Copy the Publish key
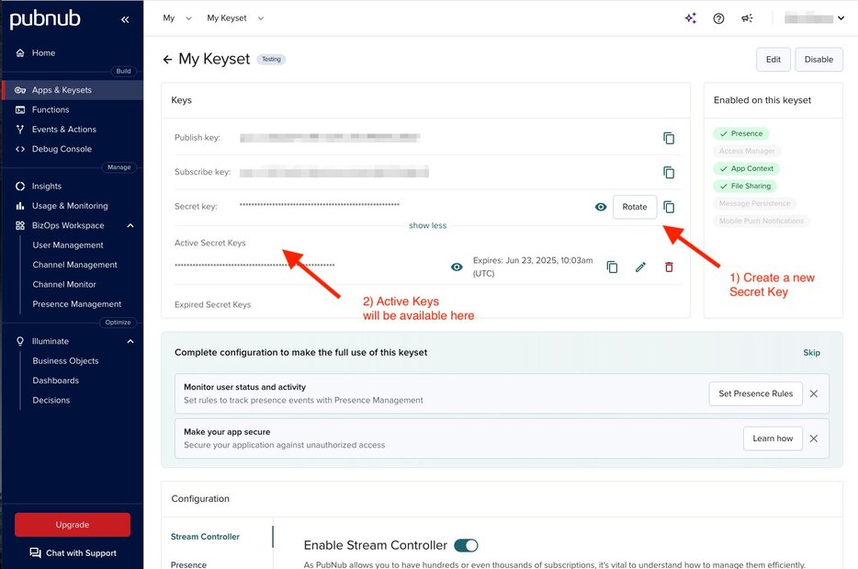This screenshot has height=569, width=858. pyautogui.click(x=669, y=138)
